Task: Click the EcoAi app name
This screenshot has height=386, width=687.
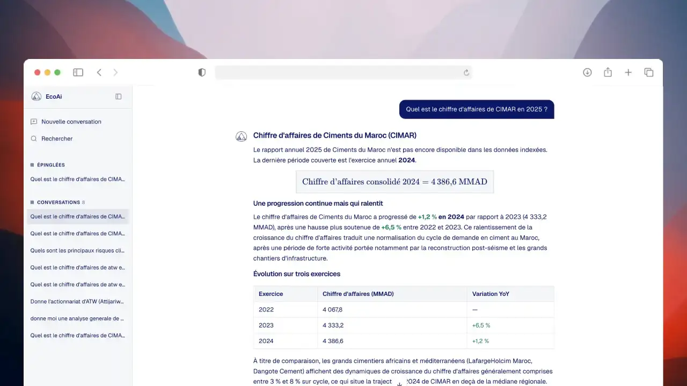Action: [x=54, y=96]
